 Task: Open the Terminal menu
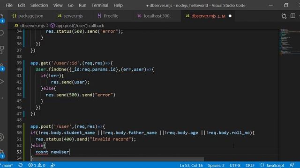(x=100, y=5)
